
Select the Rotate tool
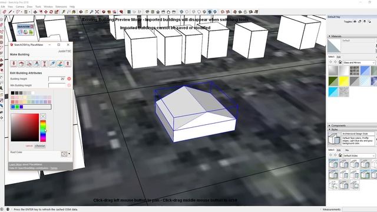pos(51,12)
